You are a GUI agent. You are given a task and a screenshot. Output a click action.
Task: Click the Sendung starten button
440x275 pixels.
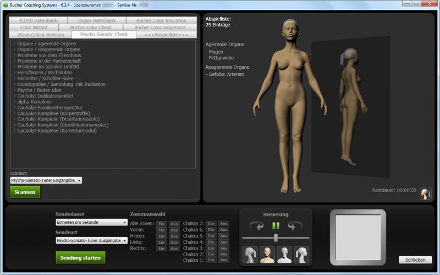[80, 257]
